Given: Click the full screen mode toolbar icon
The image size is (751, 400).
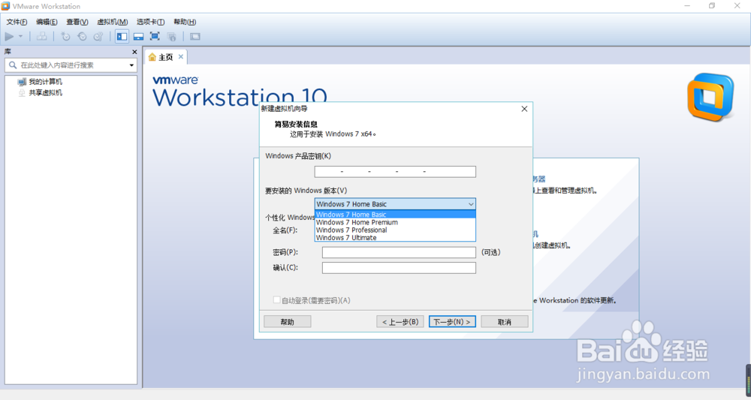Looking at the screenshot, I should (x=155, y=36).
